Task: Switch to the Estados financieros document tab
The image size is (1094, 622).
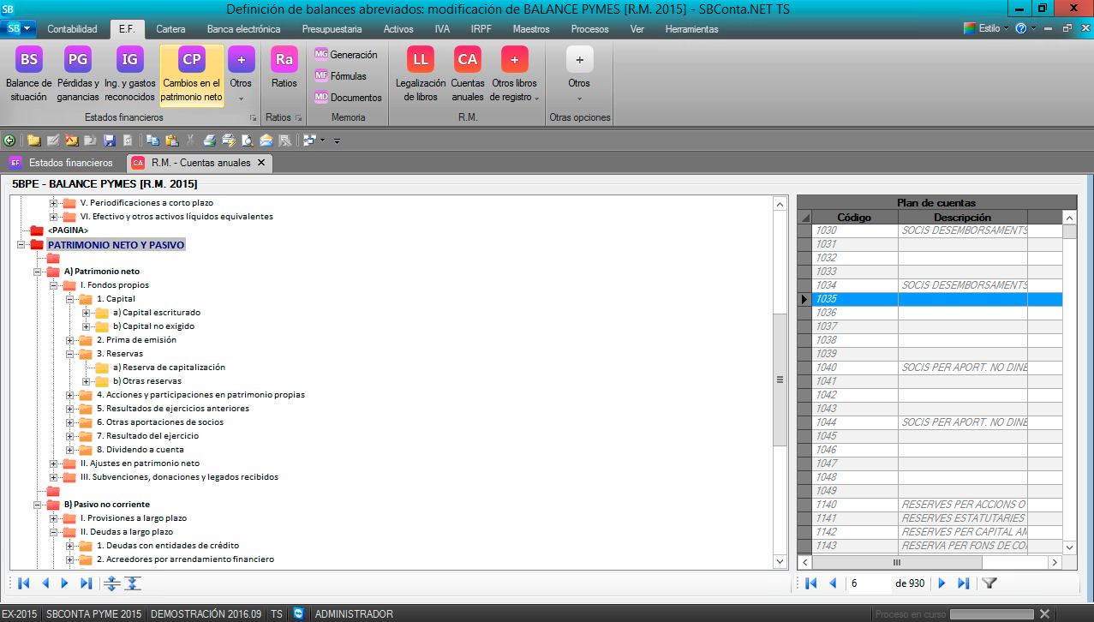Action: point(70,163)
